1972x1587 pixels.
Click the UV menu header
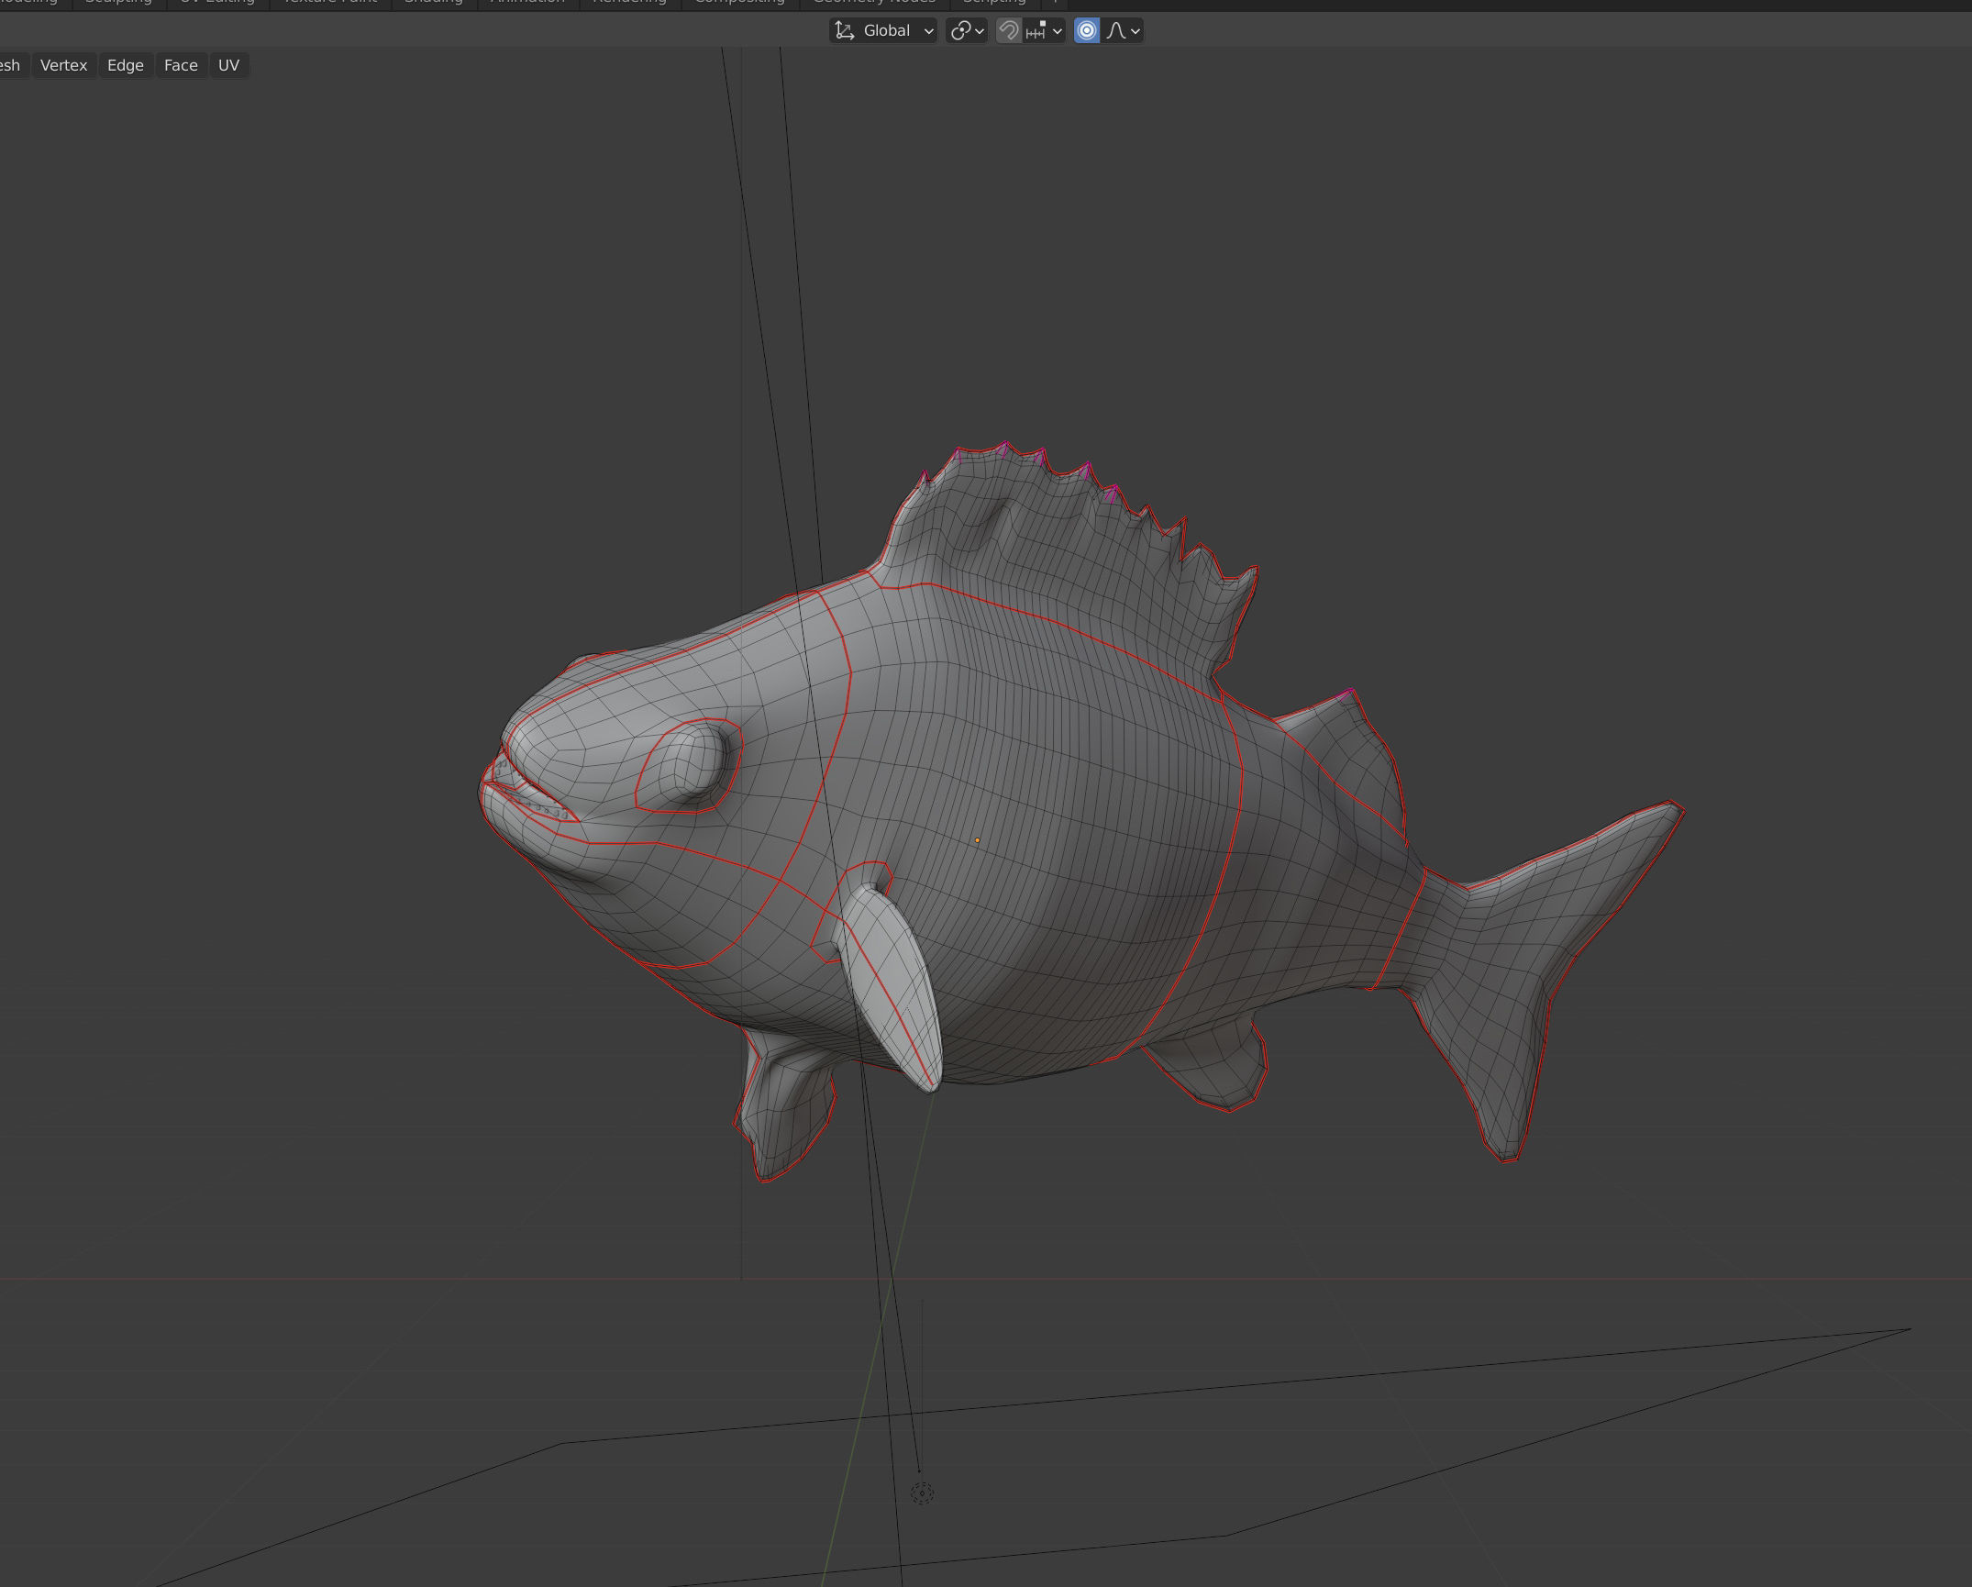pyautogui.click(x=228, y=64)
